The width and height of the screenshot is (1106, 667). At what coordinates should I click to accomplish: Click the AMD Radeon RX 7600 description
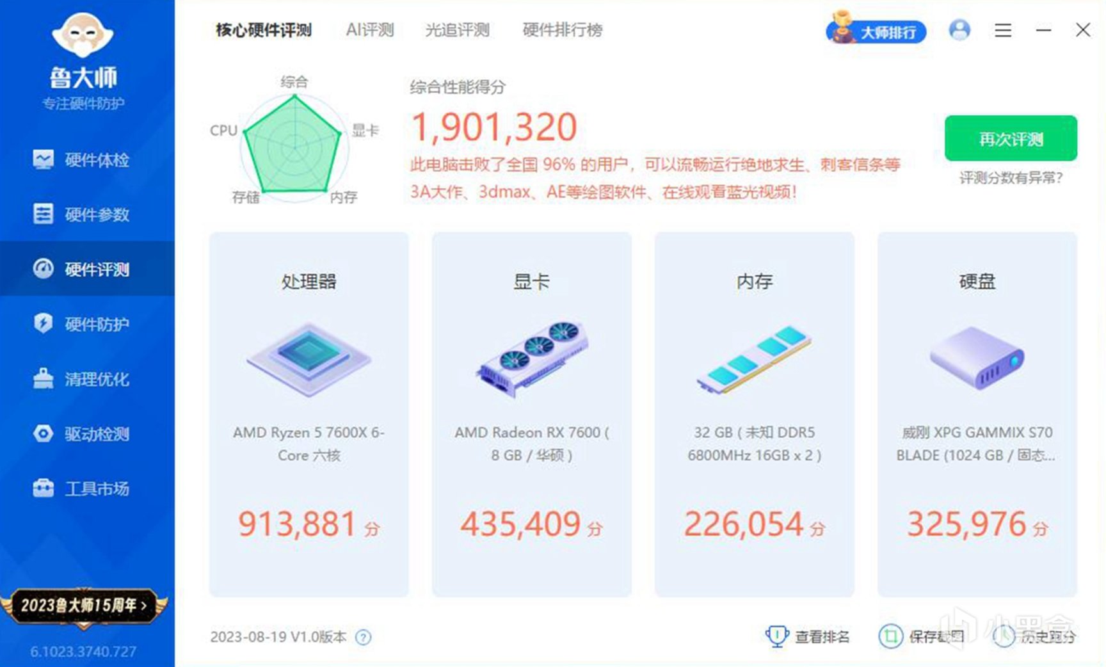coord(532,444)
